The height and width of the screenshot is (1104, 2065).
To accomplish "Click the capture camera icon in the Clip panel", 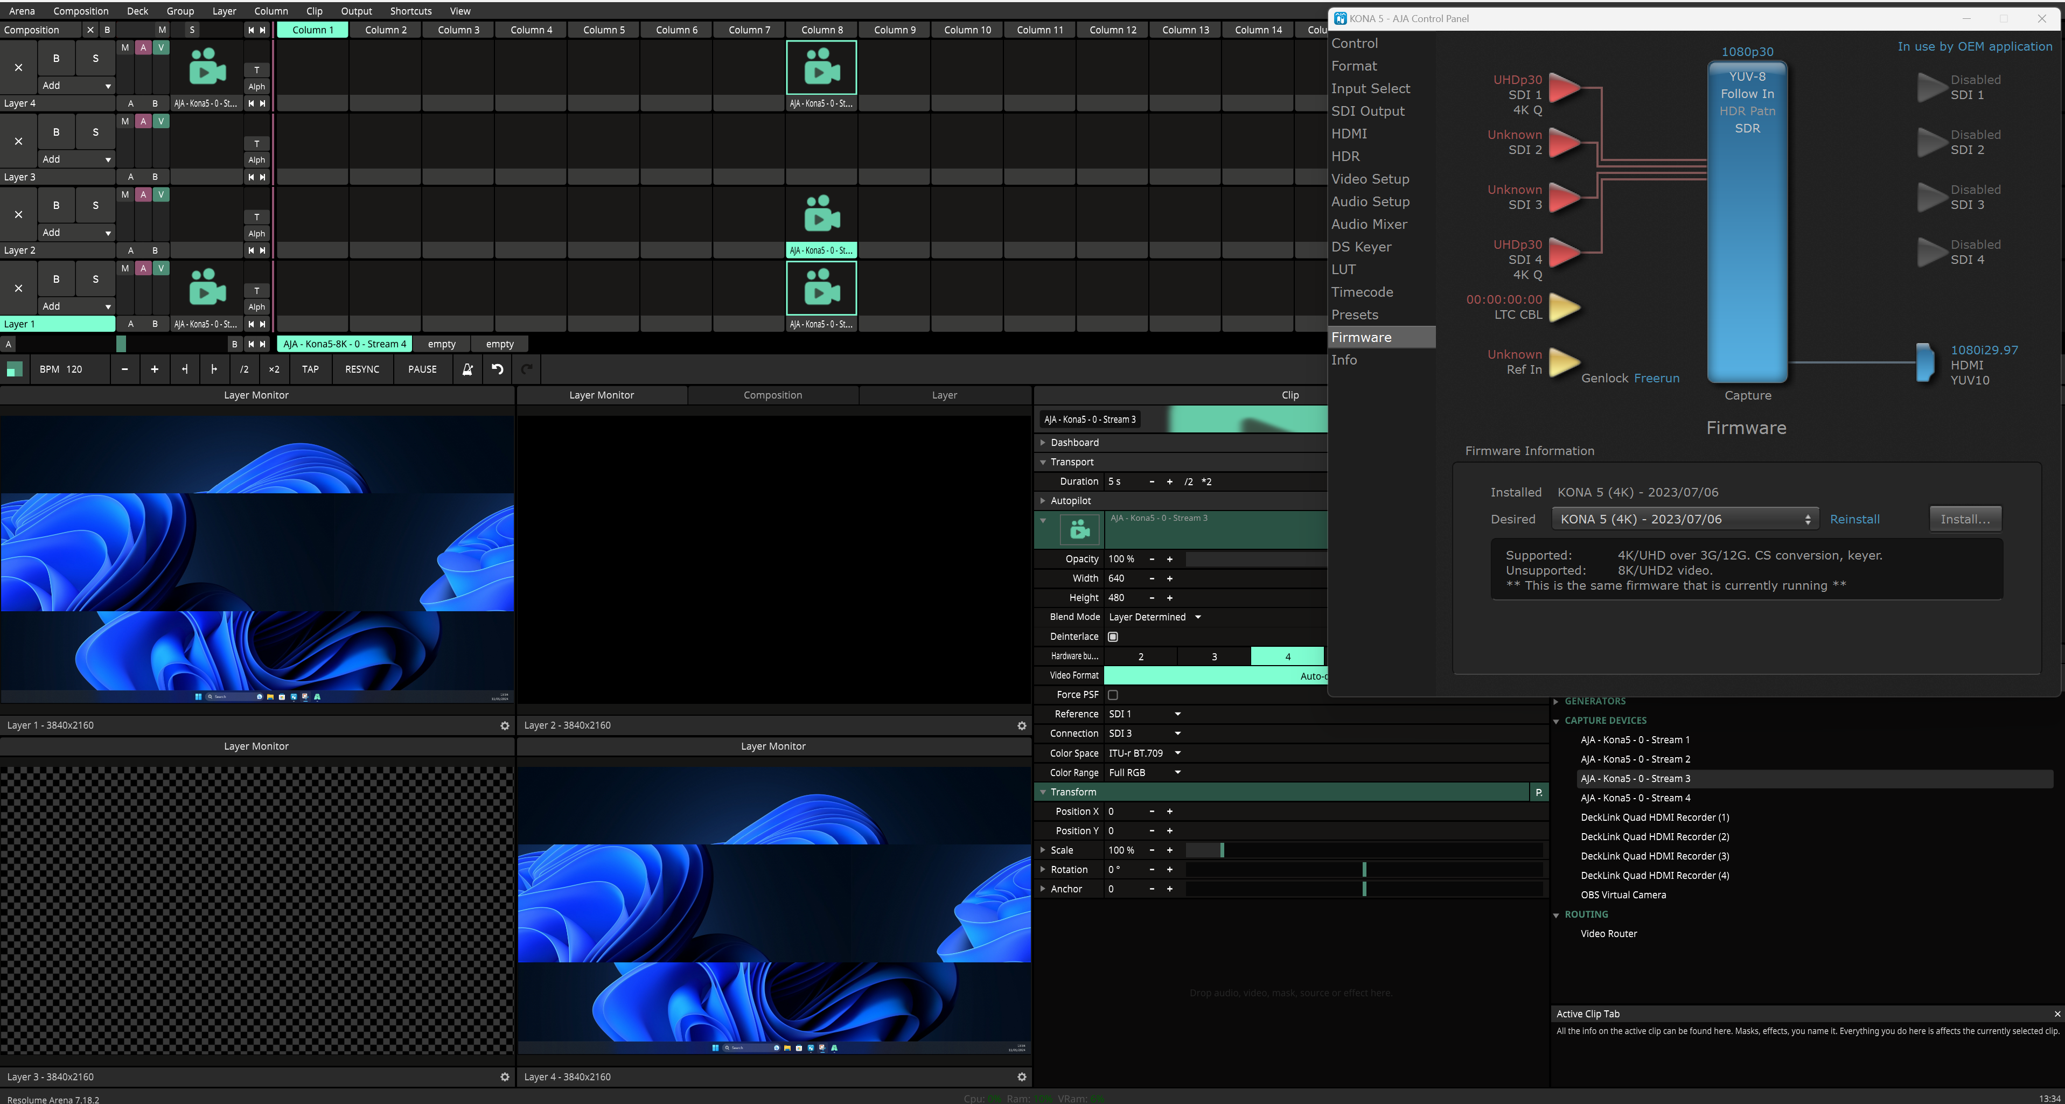I will tap(1080, 530).
